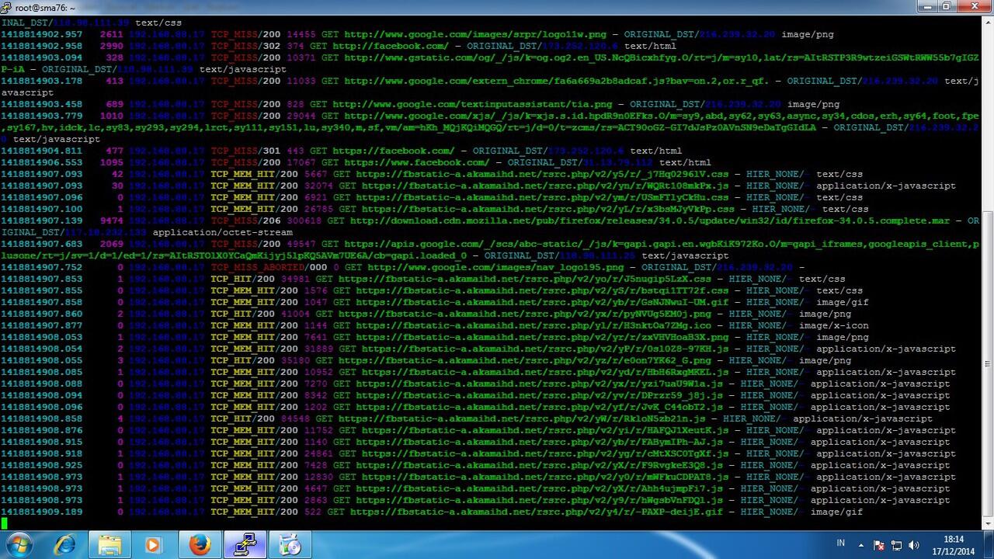
Task: Open the volume speaker tray icon
Action: 914,546
